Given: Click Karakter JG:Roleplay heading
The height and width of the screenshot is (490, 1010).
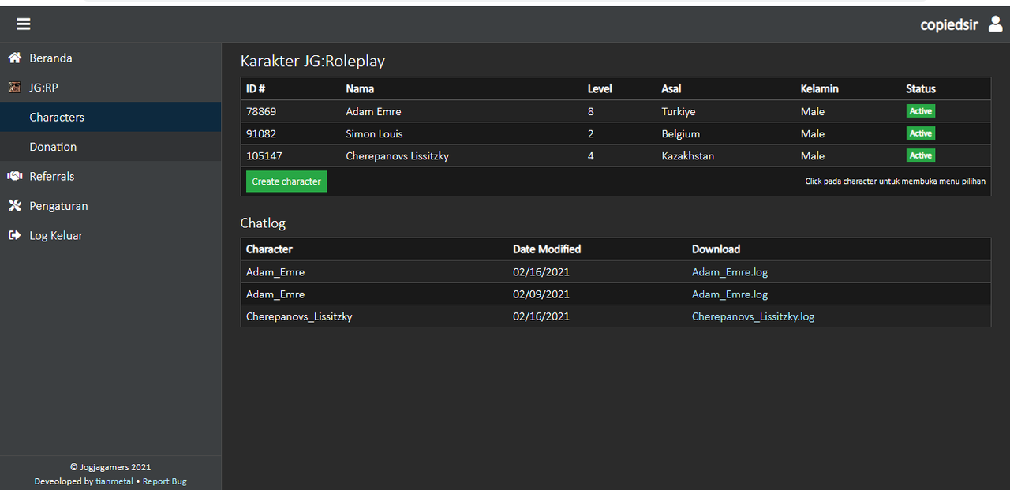Looking at the screenshot, I should coord(312,61).
